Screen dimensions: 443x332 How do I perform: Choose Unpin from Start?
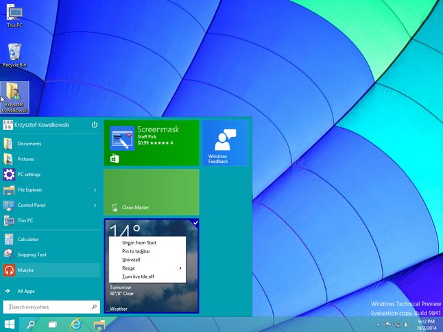pos(147,242)
